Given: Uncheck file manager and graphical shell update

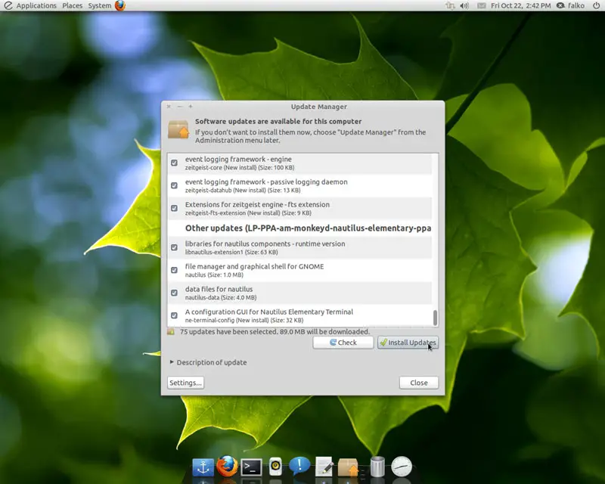Looking at the screenshot, I should (x=175, y=270).
